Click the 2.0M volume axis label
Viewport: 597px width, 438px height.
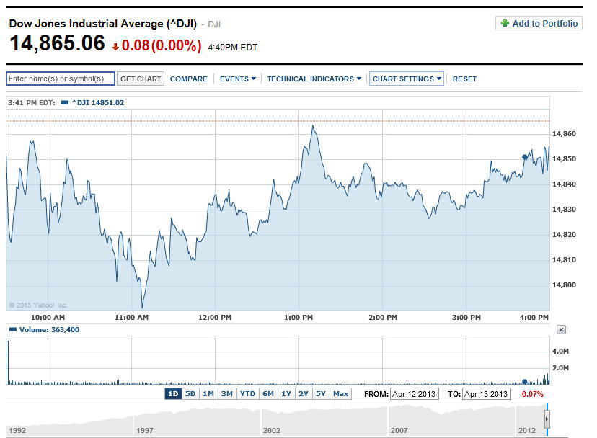[560, 367]
